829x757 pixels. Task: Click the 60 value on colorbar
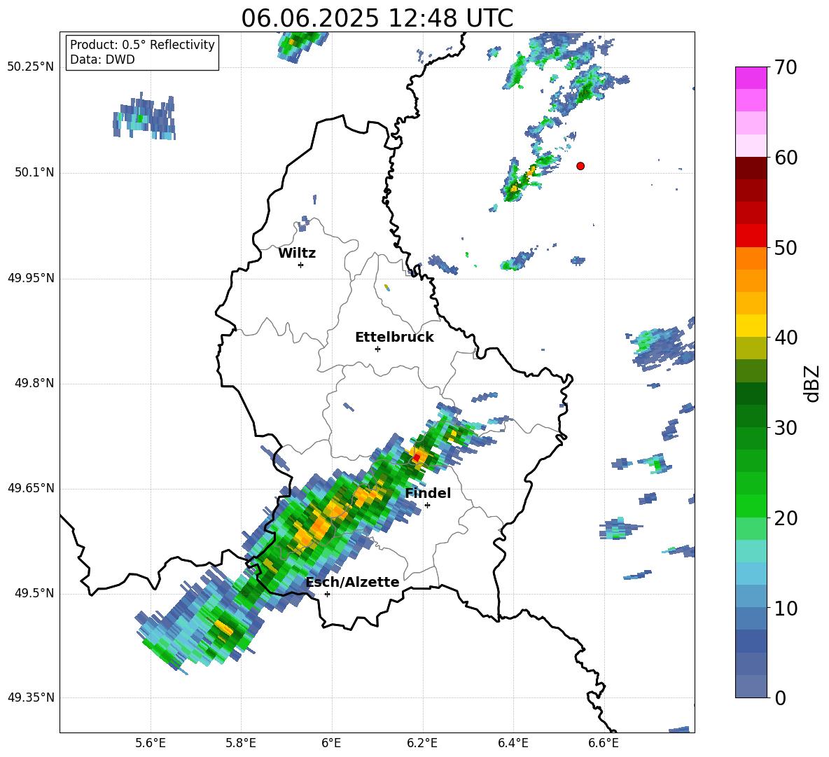point(786,158)
